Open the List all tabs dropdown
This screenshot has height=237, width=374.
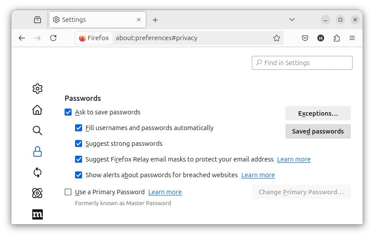tap(292, 20)
